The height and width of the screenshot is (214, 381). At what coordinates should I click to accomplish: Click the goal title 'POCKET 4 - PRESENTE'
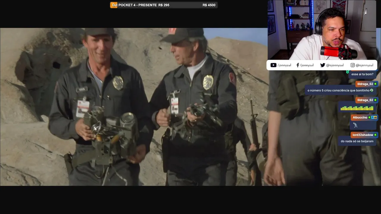[138, 5]
